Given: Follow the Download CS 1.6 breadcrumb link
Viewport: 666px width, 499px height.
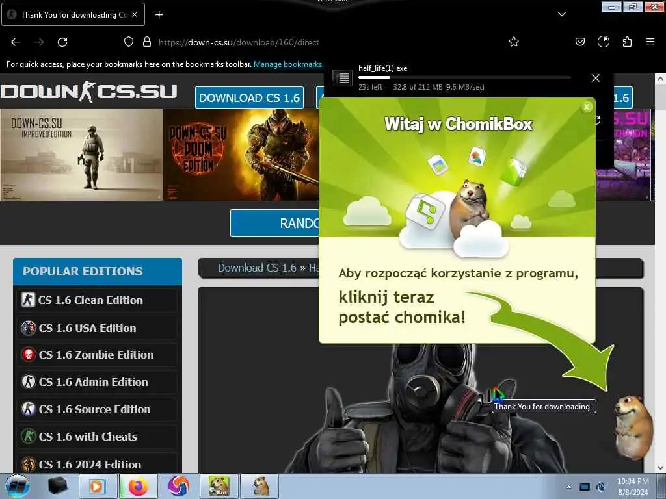Looking at the screenshot, I should click(x=257, y=268).
